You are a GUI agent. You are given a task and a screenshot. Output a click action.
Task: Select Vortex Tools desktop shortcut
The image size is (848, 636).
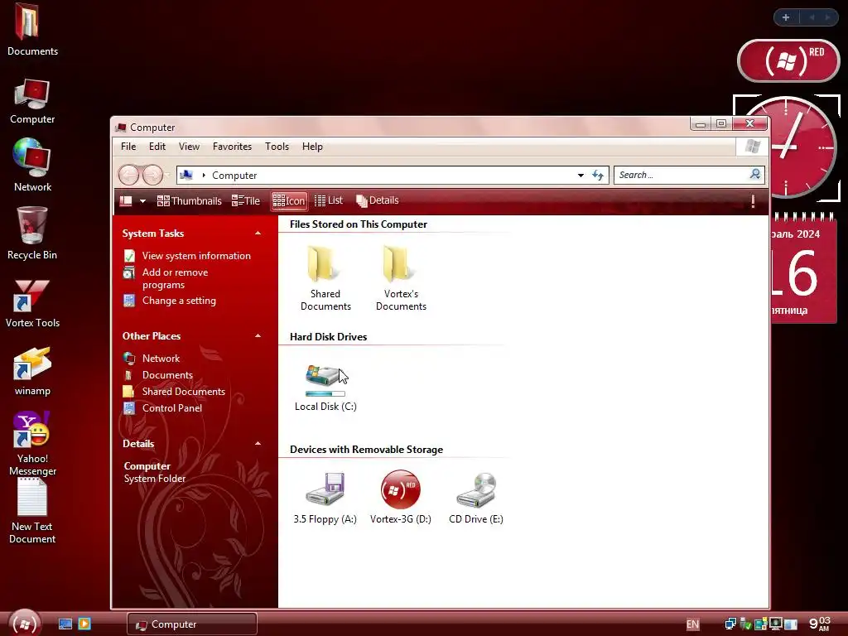click(32, 303)
